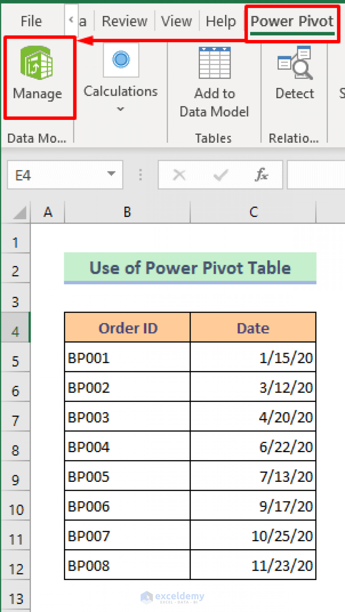Click the Add to Data Model icon
The height and width of the screenshot is (612, 345).
click(x=214, y=63)
